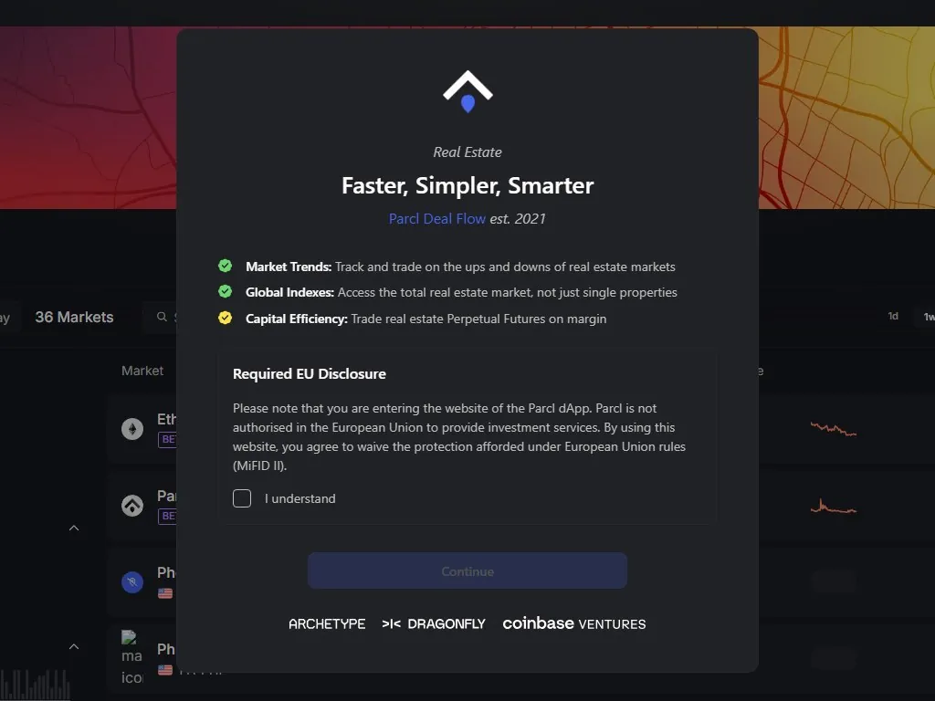Screen dimensions: 935x701
Task: Click the Parcl row sparkline chart
Action: point(834,507)
